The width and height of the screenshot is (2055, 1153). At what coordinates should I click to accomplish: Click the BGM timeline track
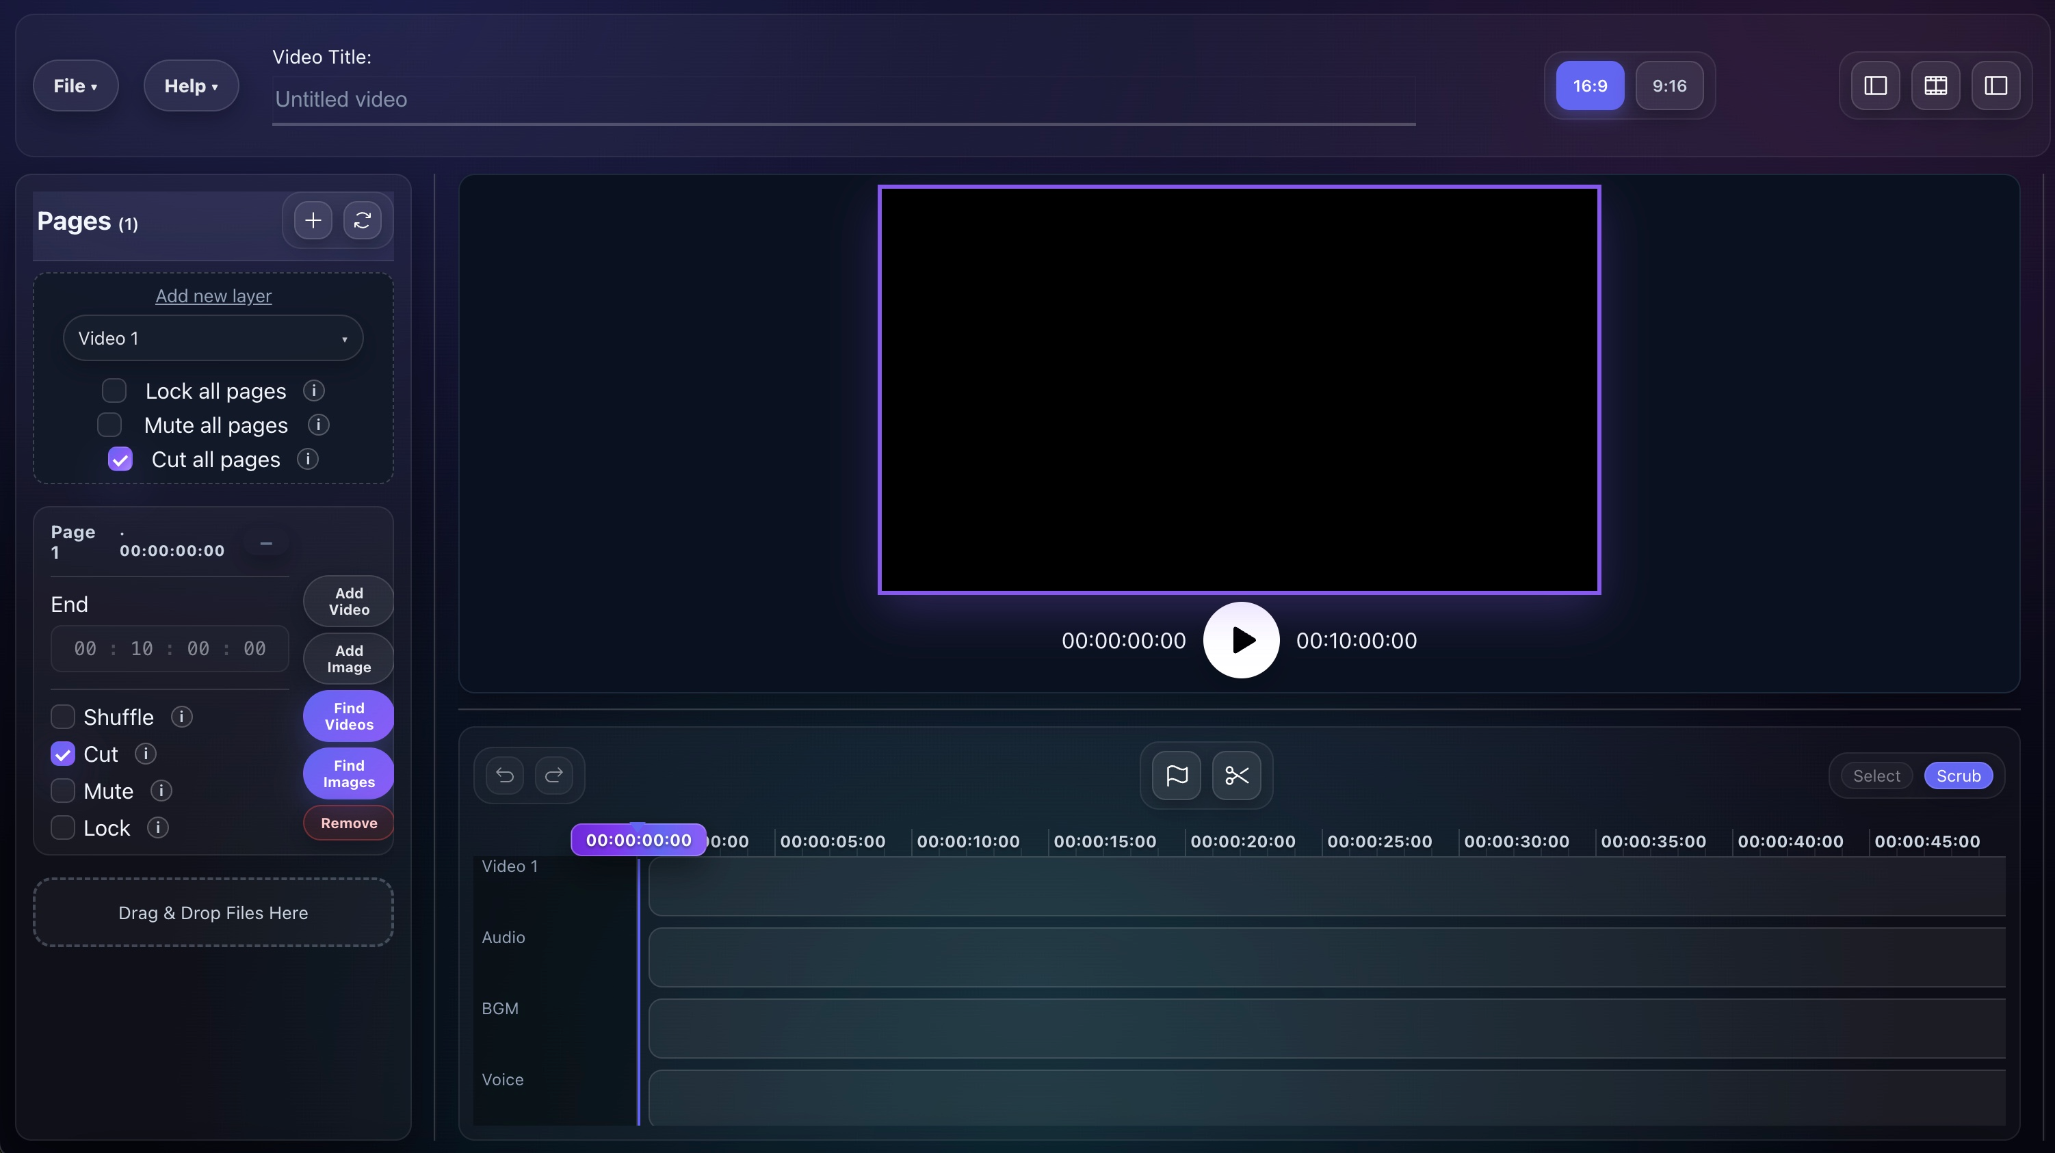[x=1326, y=1028]
